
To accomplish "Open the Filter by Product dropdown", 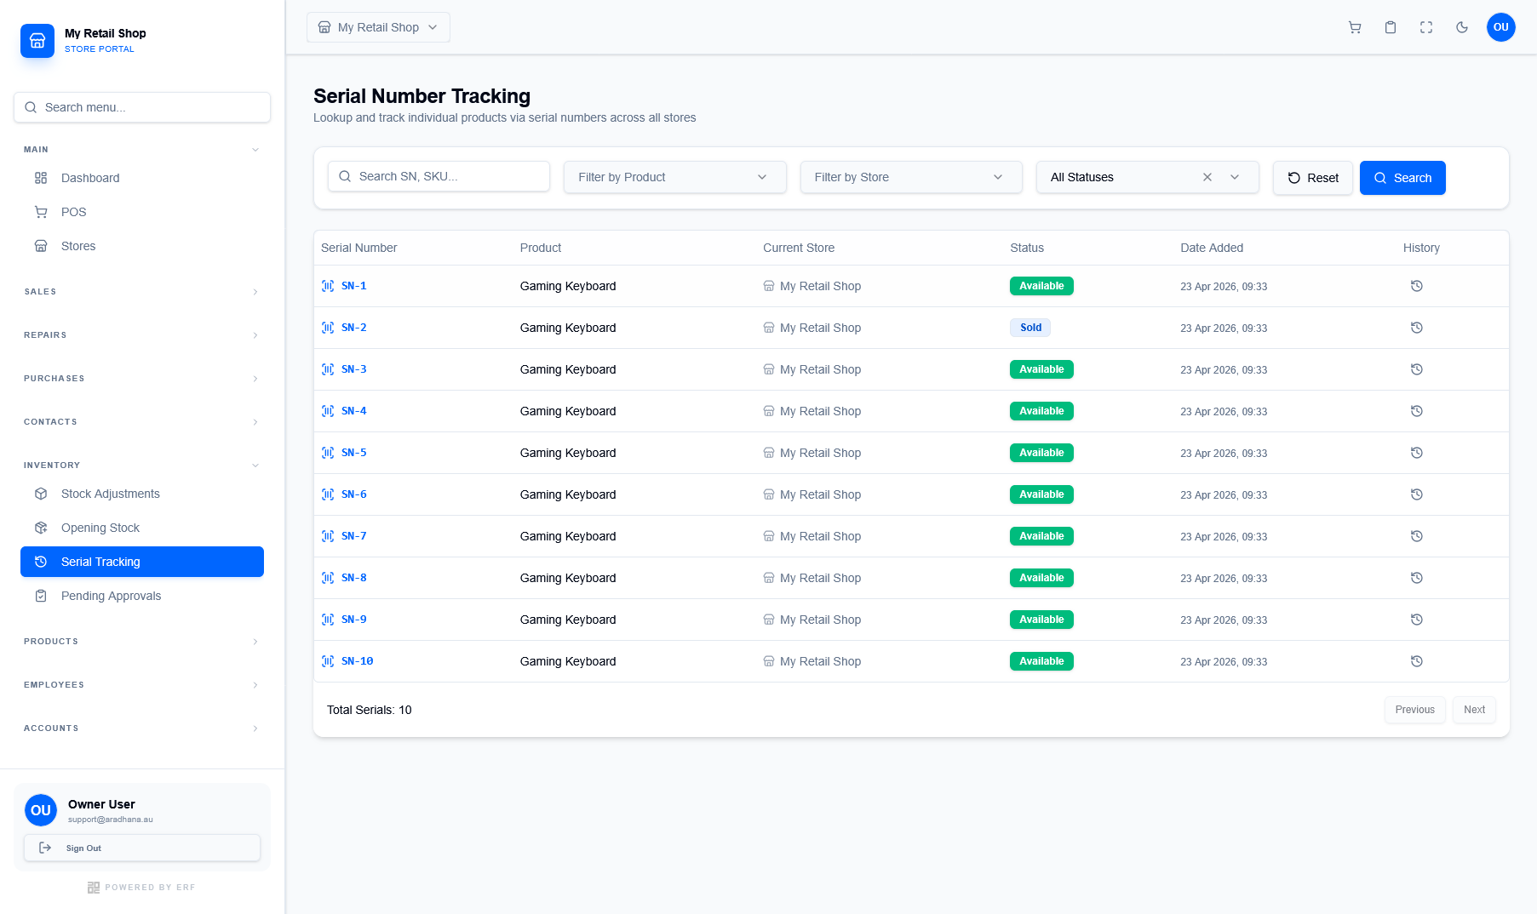I will coord(674,177).
